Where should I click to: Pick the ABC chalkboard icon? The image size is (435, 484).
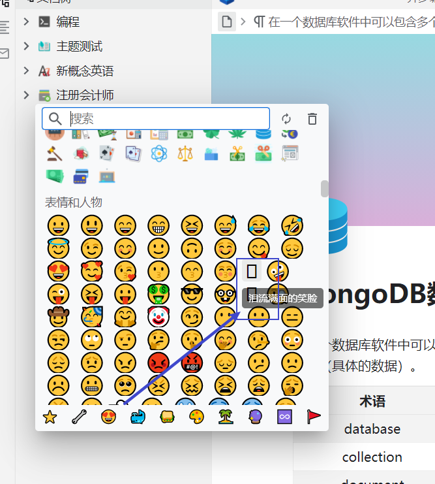pos(107,176)
